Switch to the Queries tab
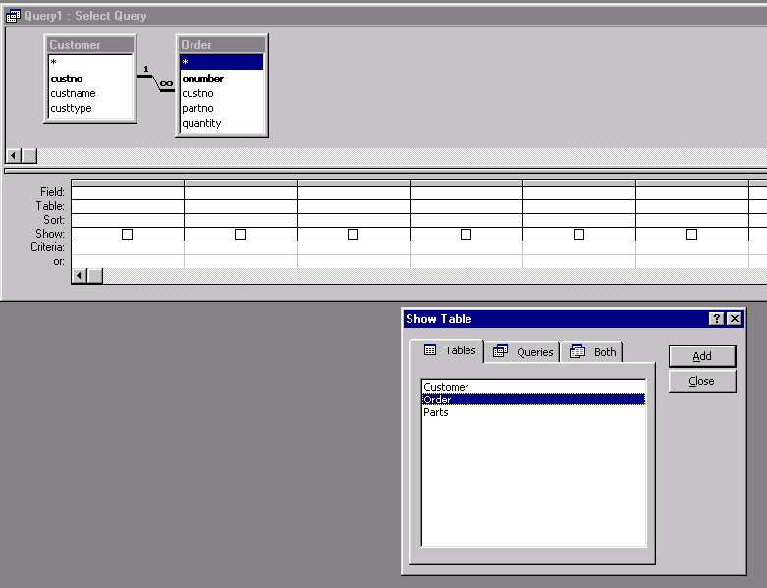 (x=524, y=351)
